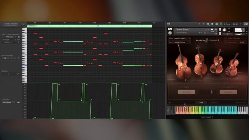Open the left Tremolo articulation dropdown
The height and width of the screenshot is (140, 249).
coord(186,92)
